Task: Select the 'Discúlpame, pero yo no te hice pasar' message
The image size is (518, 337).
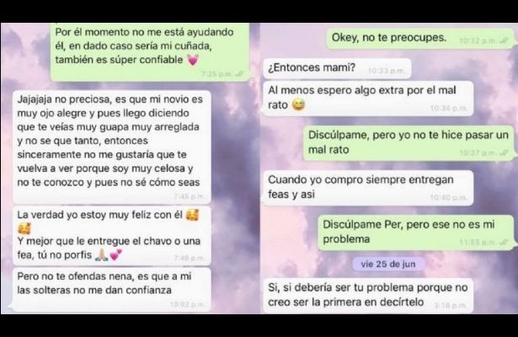Action: tap(409, 143)
